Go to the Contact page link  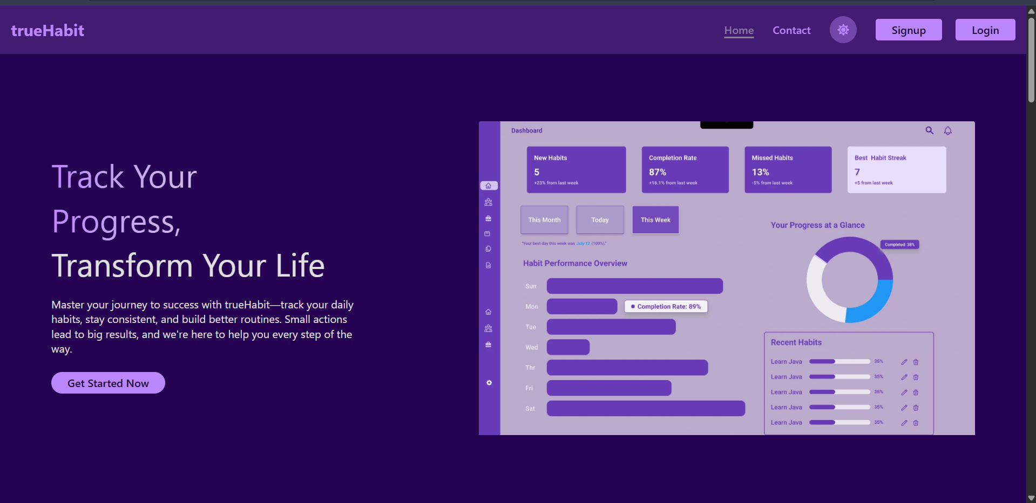pos(791,31)
